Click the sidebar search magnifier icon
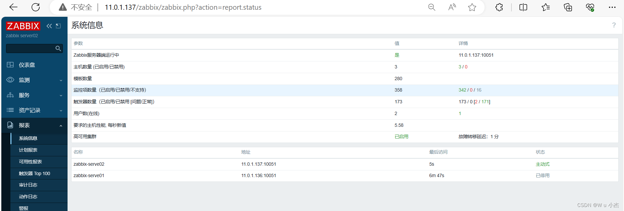Screen dimensions: 624x211 tap(58, 49)
